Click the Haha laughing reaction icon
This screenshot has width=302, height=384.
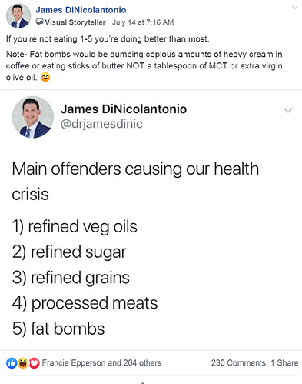22,363
